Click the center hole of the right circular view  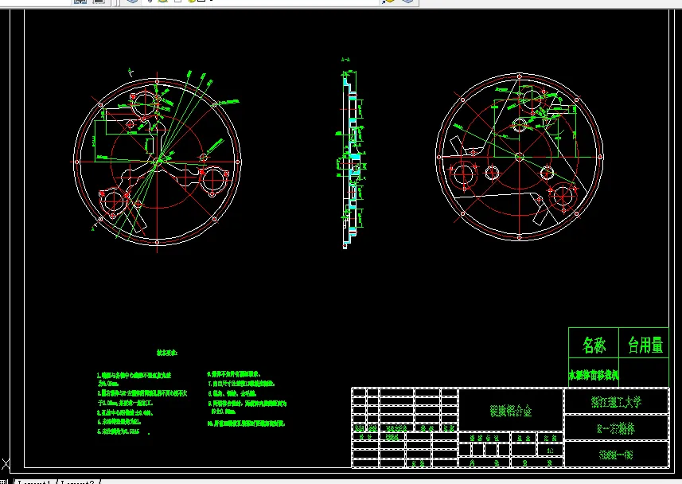pyautogui.click(x=519, y=157)
